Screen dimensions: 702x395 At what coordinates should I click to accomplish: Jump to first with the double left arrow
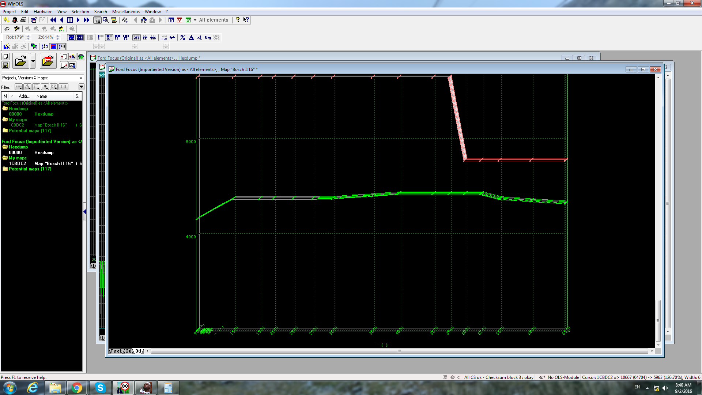pos(53,20)
